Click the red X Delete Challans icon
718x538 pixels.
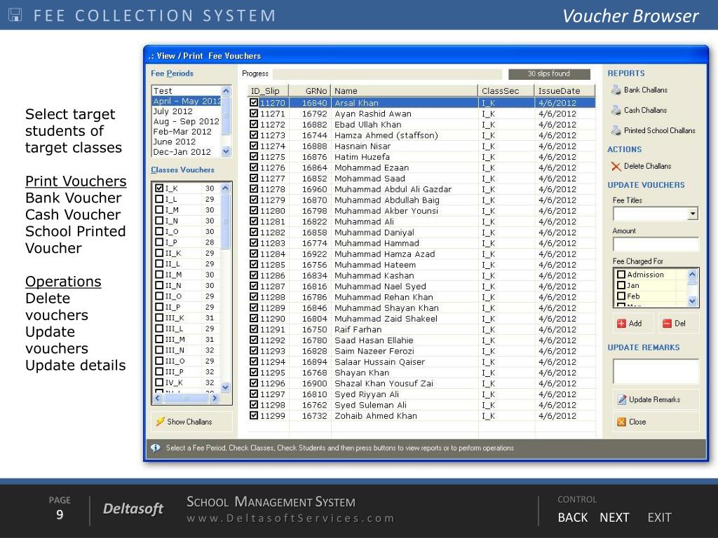coord(616,167)
